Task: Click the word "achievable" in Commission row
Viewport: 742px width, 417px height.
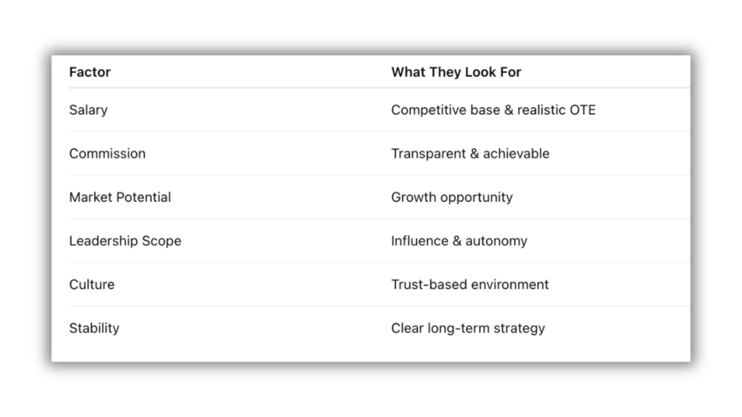Action: pyautogui.click(x=516, y=153)
